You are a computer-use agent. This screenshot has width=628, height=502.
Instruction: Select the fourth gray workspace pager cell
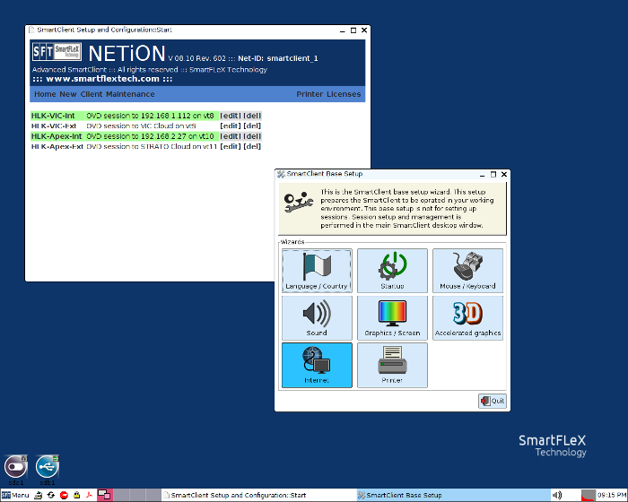coord(155,495)
